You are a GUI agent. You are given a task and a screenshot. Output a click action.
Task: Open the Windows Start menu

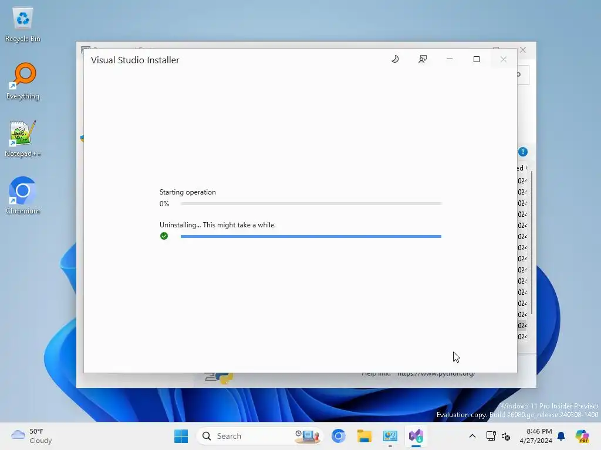(x=181, y=436)
